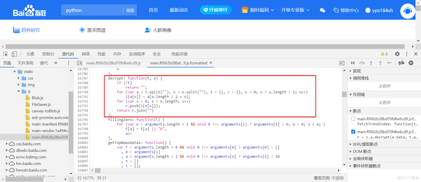
Task: Open canvas-toBlob.js file
Action: tap(46, 111)
